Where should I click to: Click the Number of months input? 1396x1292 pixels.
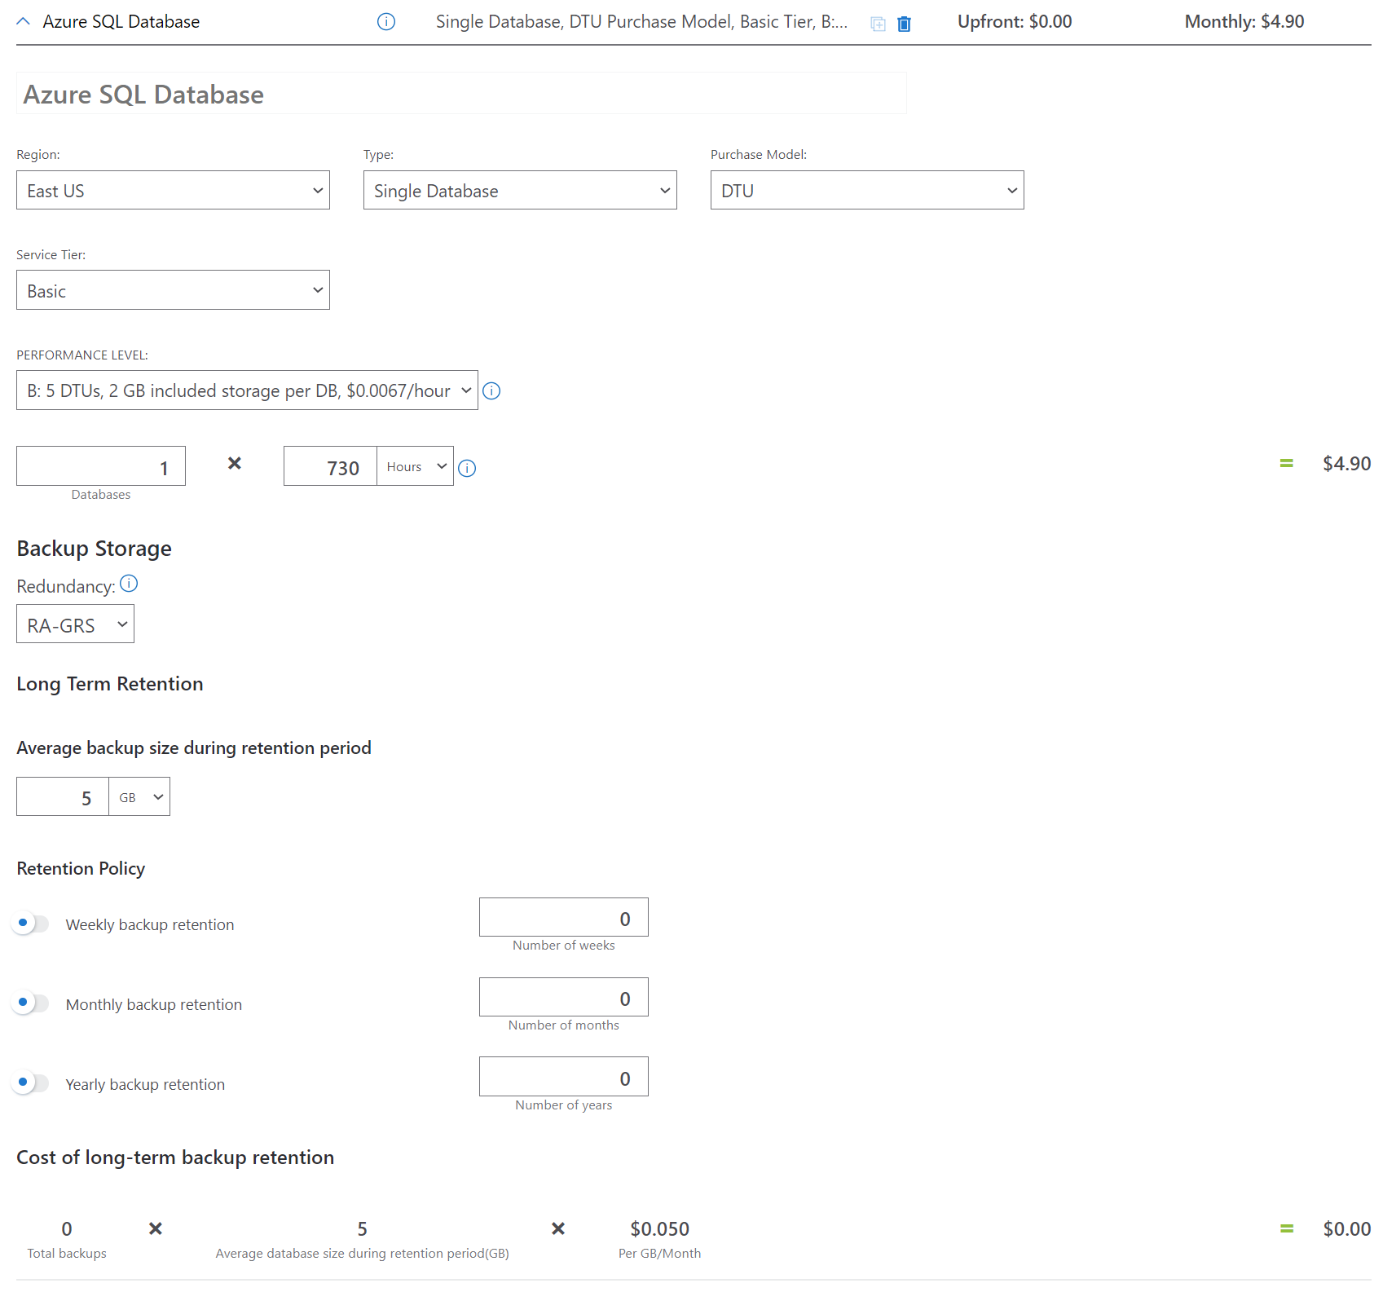tap(564, 997)
